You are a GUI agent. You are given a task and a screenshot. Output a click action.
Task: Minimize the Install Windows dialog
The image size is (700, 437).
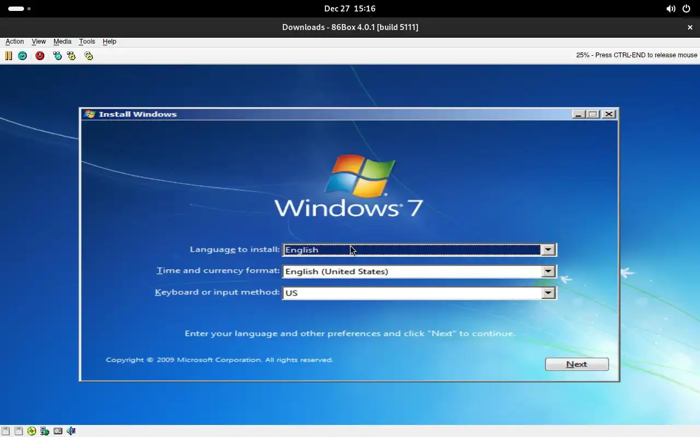coord(579,114)
